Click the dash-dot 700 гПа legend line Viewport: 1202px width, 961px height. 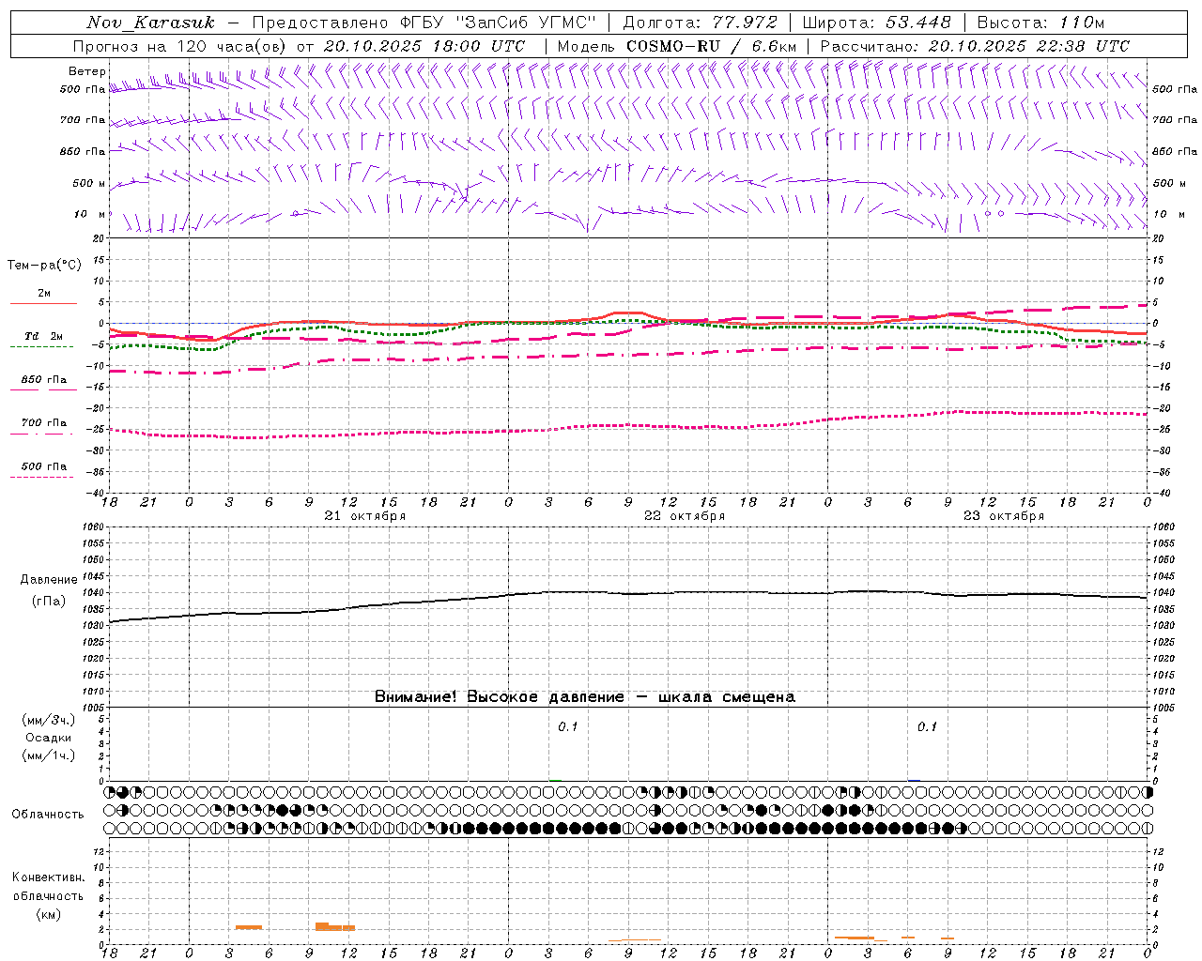(x=42, y=434)
